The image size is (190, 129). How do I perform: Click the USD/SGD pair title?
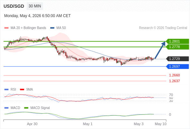click(14, 6)
